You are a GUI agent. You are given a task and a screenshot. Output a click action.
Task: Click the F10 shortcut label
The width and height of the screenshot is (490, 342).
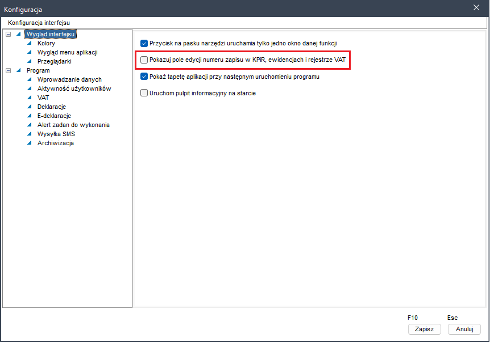pos(413,318)
